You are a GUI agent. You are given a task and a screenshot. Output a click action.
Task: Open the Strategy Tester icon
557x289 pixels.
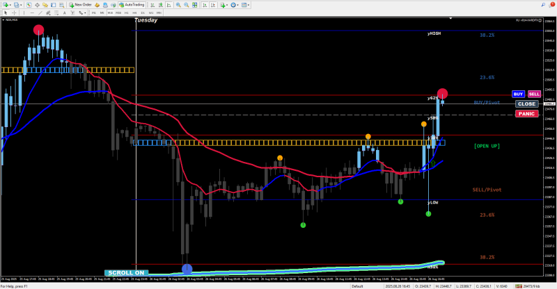[x=61, y=5]
